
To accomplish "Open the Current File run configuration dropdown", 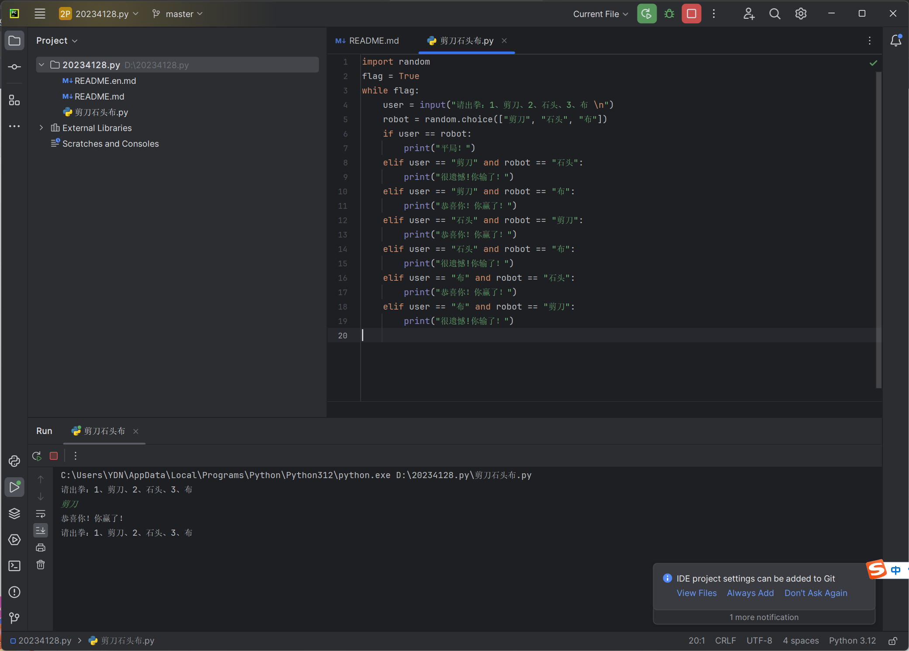I will click(x=600, y=14).
